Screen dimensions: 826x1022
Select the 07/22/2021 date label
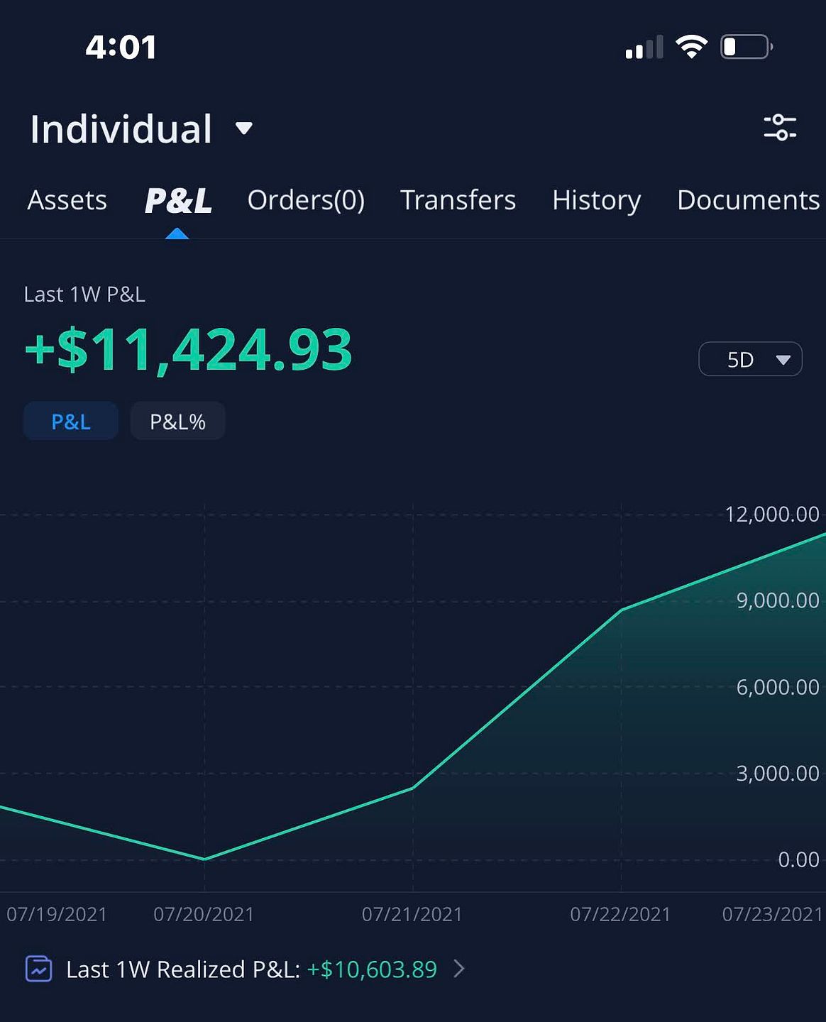[620, 914]
